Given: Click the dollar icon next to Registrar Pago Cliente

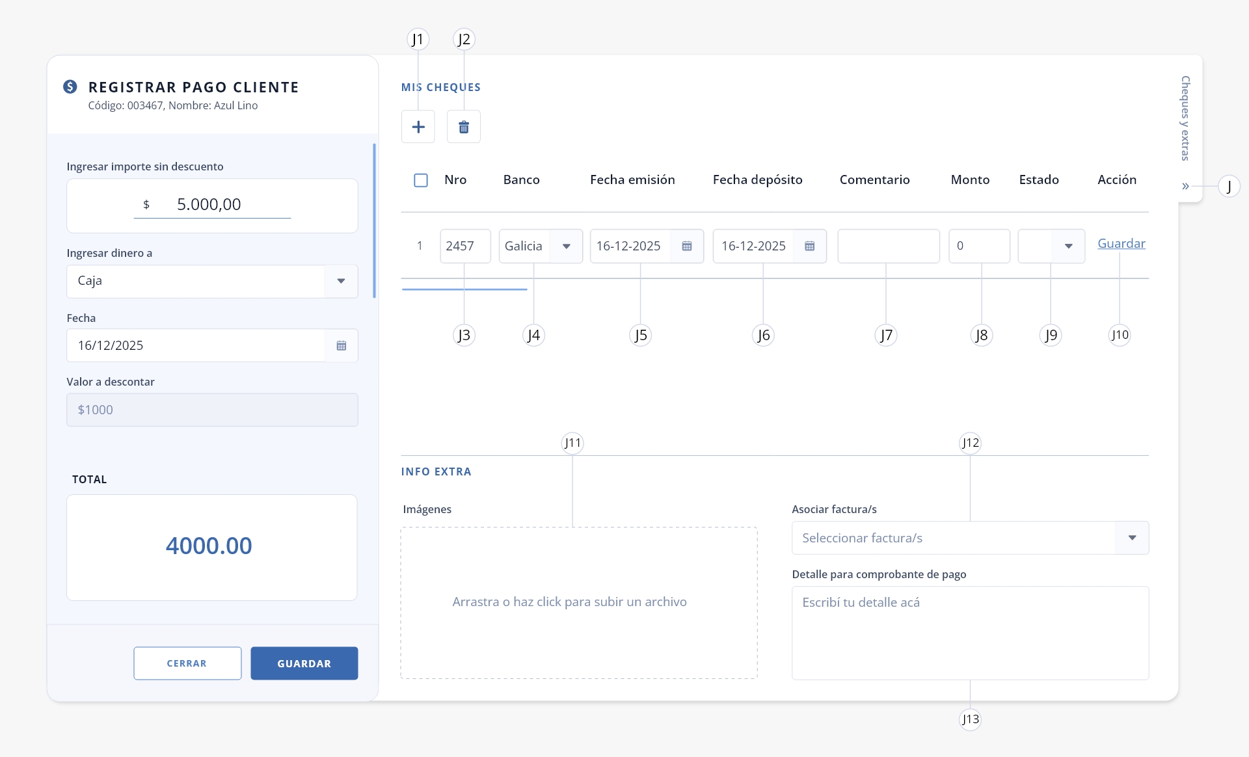Looking at the screenshot, I should [70, 86].
